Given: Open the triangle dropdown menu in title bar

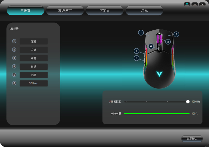Looking at the screenshot, I should click(x=187, y=4).
